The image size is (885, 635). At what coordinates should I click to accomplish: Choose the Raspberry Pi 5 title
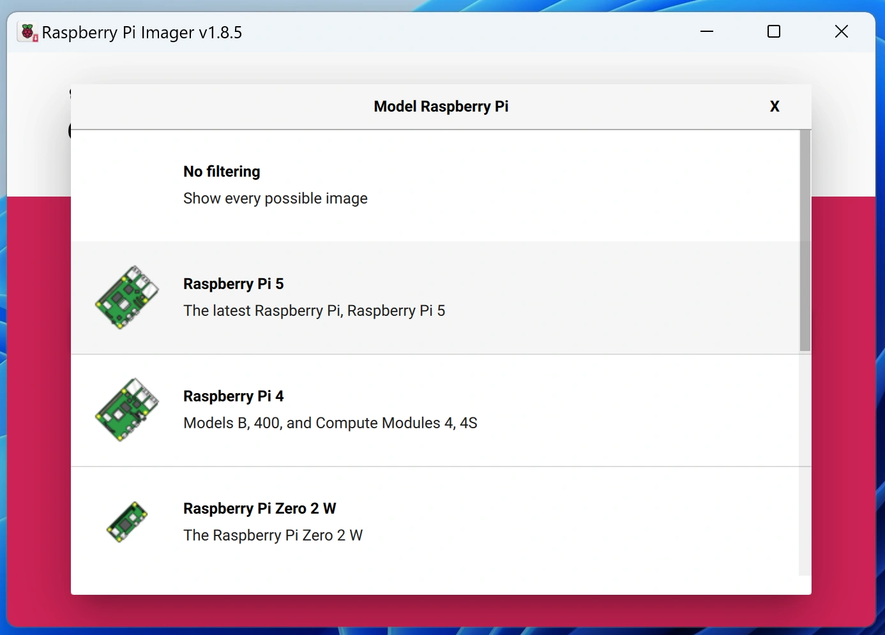[234, 284]
